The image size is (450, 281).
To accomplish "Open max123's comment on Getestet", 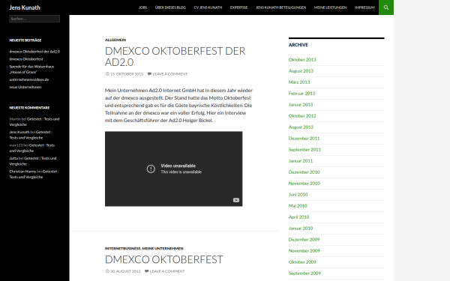I will pos(31,148).
